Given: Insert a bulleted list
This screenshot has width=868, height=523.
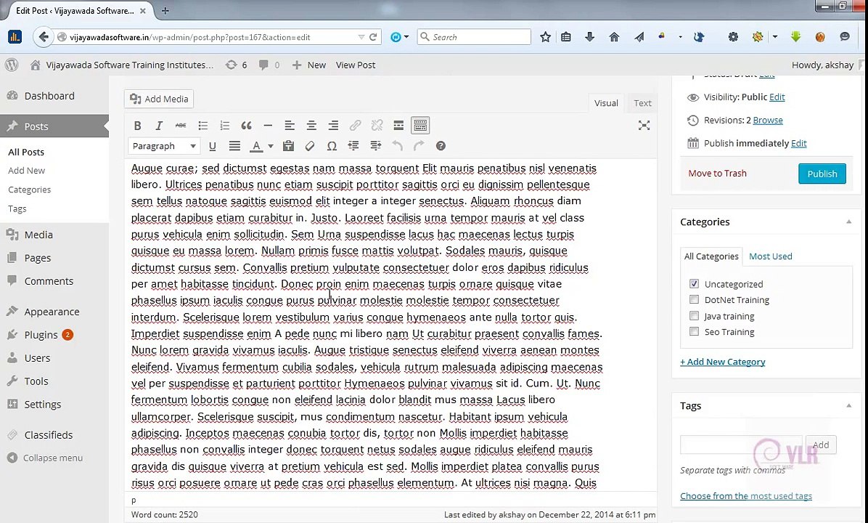Looking at the screenshot, I should (x=202, y=126).
